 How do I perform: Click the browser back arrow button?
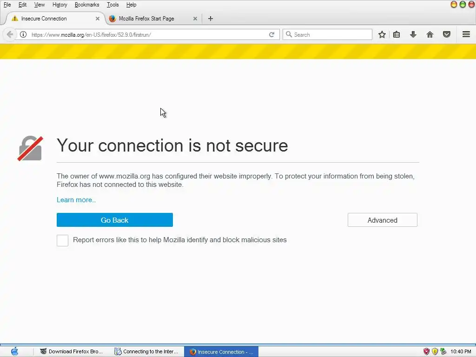click(10, 34)
